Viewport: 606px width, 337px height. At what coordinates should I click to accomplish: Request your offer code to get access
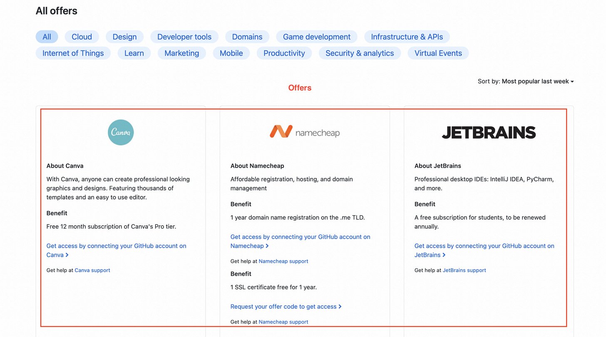tap(286, 306)
